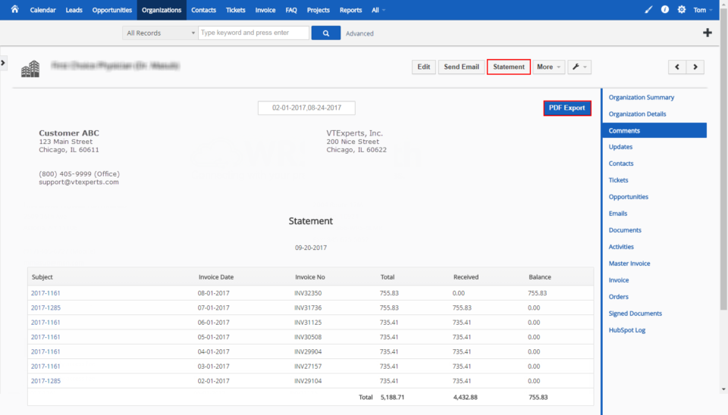Click the Invoice Date column header

click(216, 277)
